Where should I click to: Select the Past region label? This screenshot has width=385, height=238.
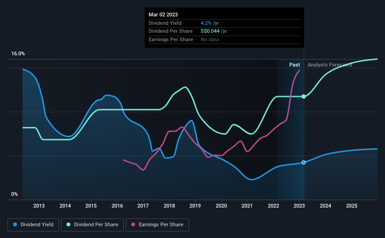tap(294, 65)
